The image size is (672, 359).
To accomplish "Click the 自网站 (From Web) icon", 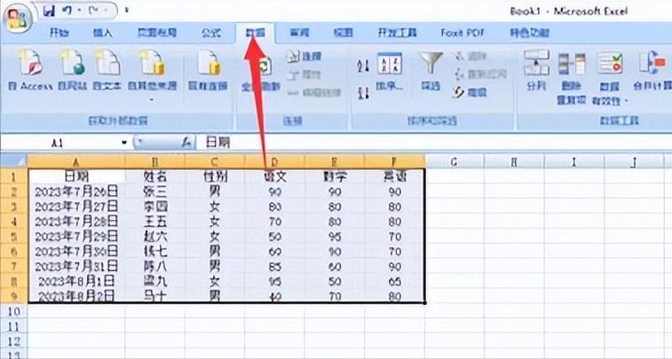I will 72,70.
